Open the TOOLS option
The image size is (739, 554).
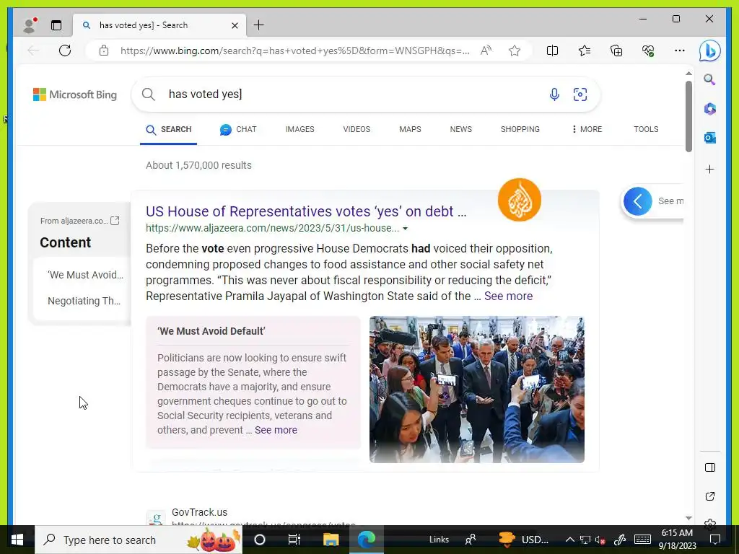click(x=646, y=130)
